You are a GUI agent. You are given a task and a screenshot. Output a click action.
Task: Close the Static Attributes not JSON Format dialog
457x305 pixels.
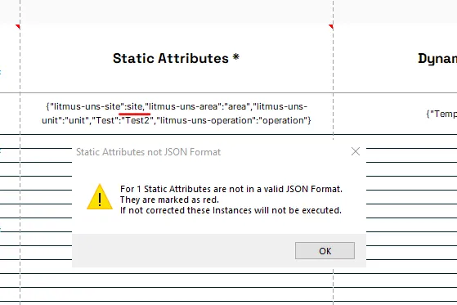(356, 151)
